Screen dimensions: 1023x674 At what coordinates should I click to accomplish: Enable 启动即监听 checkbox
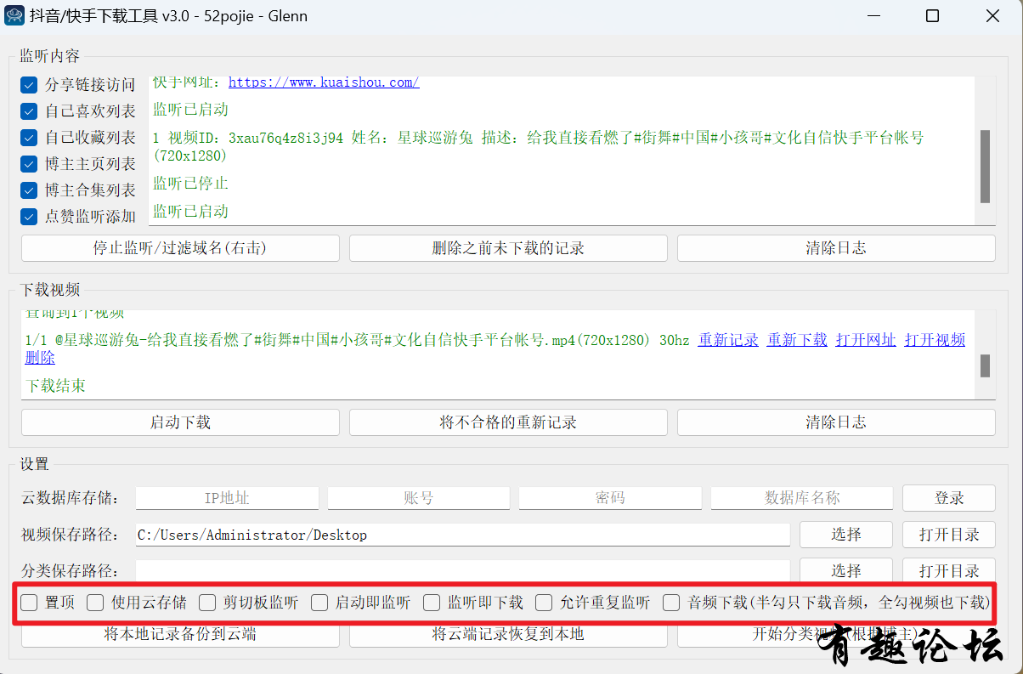coord(319,603)
